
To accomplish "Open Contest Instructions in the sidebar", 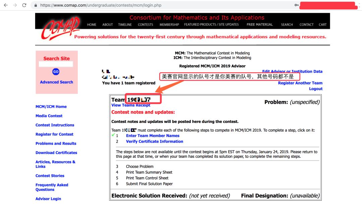I will 55,125.
